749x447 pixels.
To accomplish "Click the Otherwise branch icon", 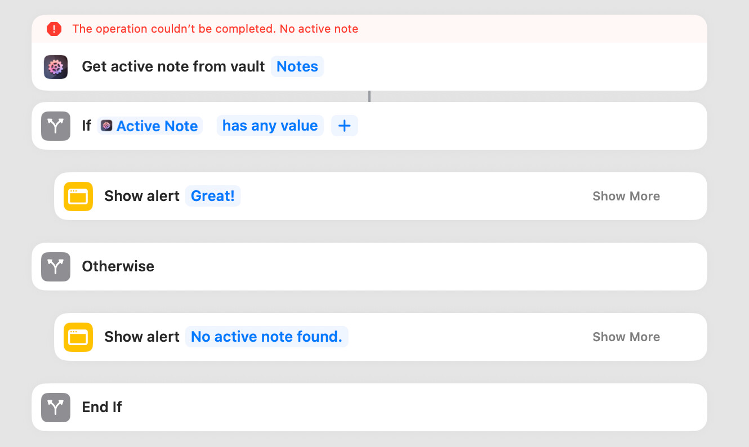I will tap(56, 266).
